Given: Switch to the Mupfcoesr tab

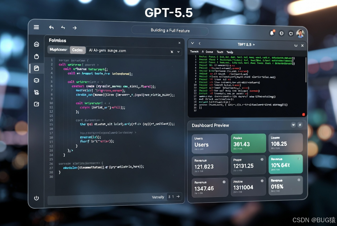Looking at the screenshot, I should click(x=59, y=50).
